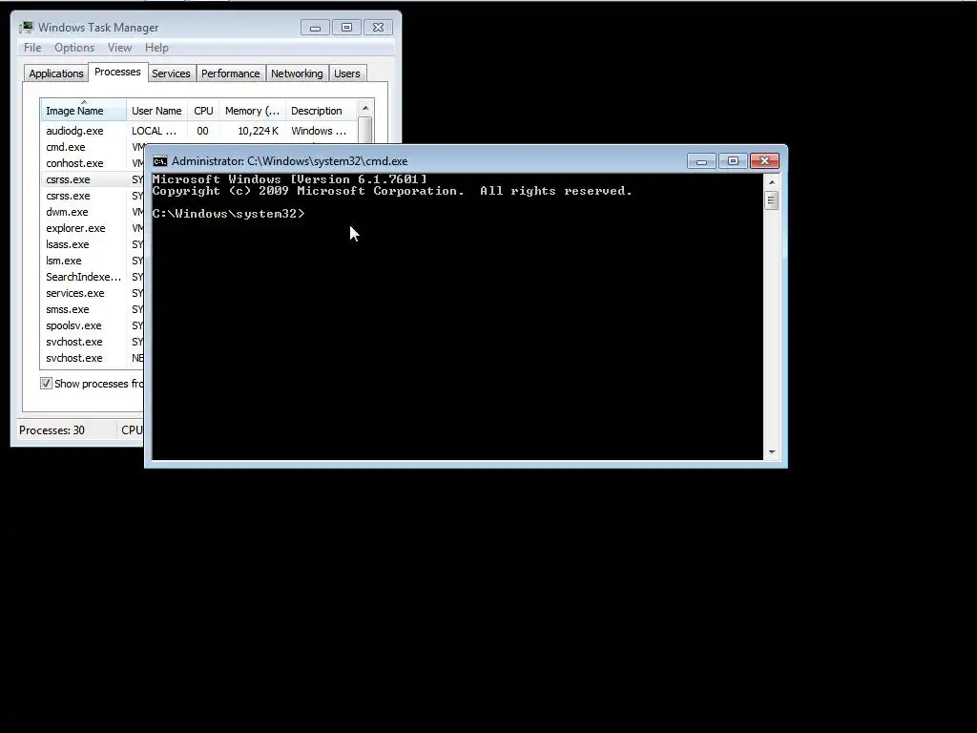977x733 pixels.
Task: Select the dwm.exe process row
Action: pos(93,212)
